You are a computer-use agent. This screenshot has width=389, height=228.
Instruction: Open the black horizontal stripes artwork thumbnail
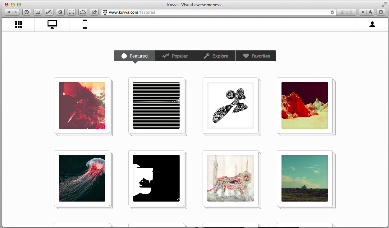point(156,105)
